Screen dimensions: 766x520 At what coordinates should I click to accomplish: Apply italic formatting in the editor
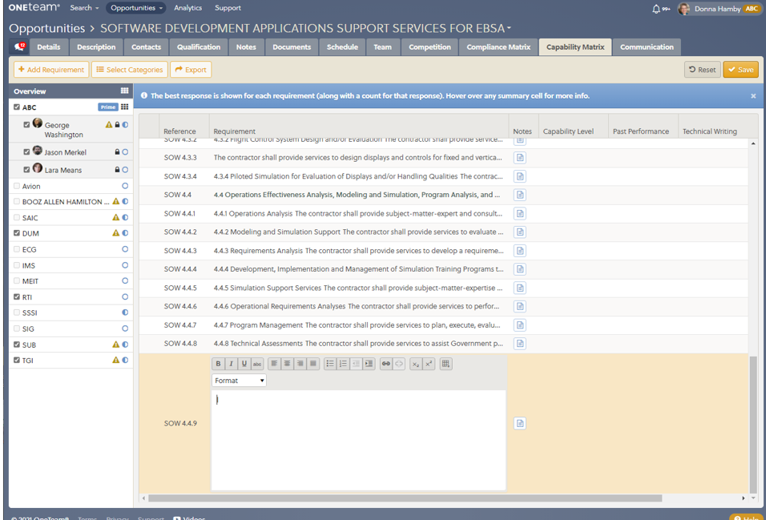[231, 364]
